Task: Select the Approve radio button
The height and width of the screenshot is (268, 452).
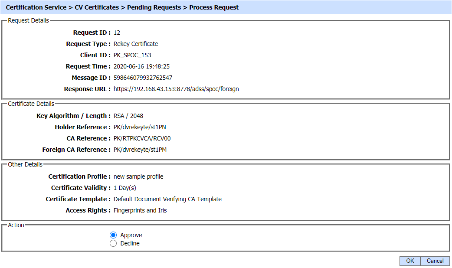Action: point(113,235)
